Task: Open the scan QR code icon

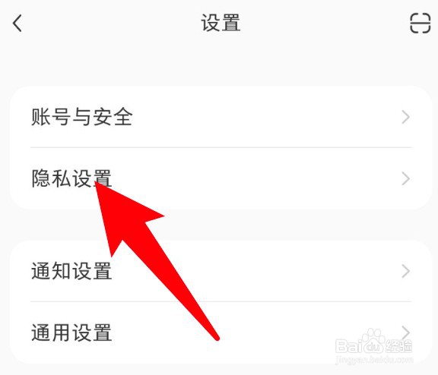Action: [x=420, y=23]
